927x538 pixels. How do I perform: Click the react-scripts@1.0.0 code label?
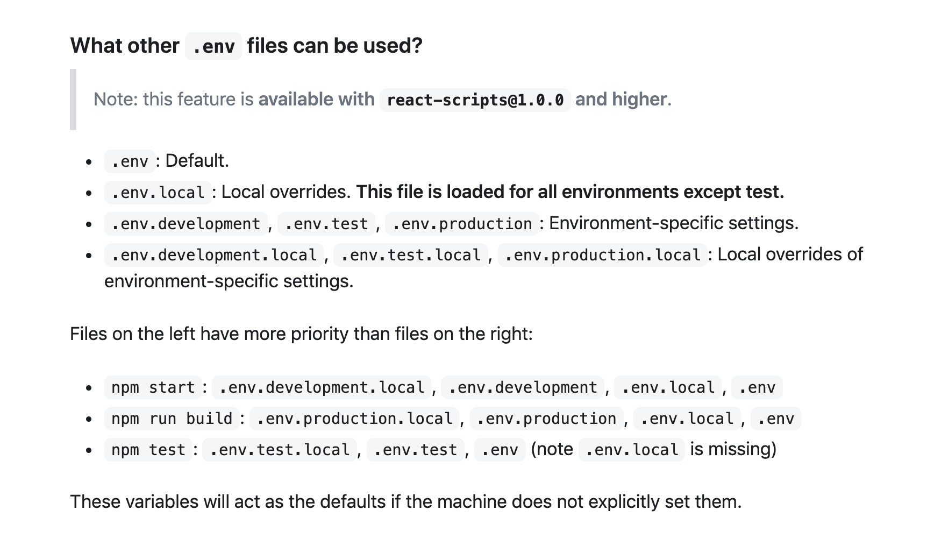[475, 100]
